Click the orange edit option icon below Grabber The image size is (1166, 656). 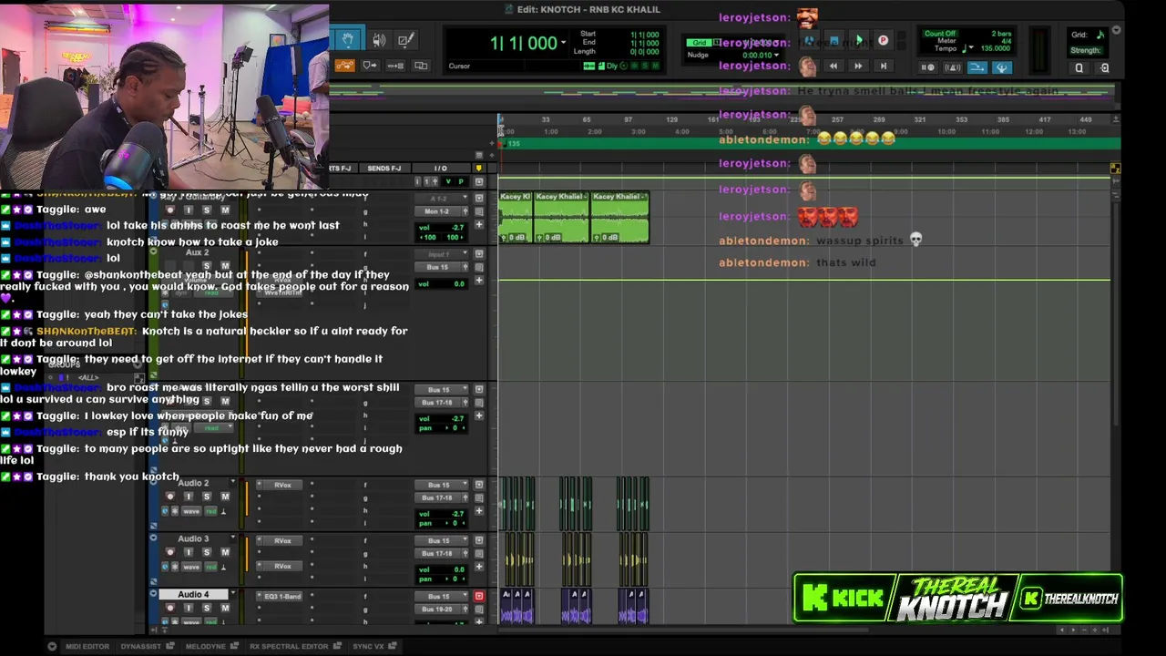[344, 66]
